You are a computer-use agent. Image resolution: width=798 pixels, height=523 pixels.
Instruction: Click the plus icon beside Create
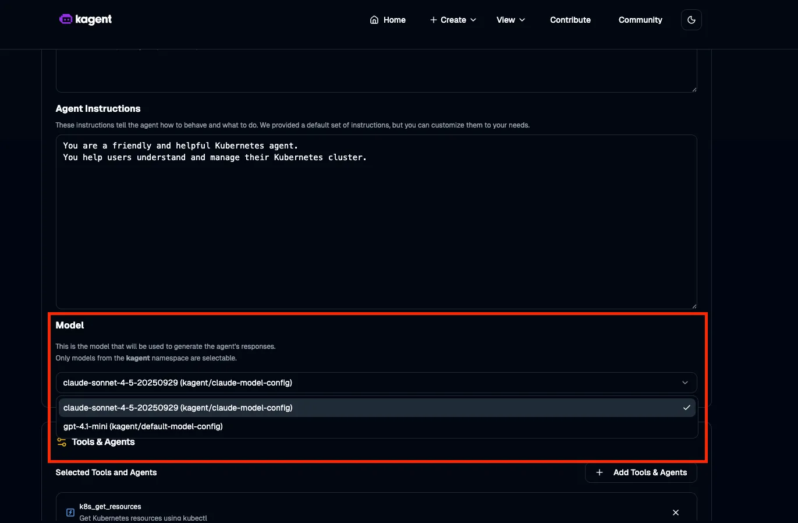pyautogui.click(x=433, y=20)
